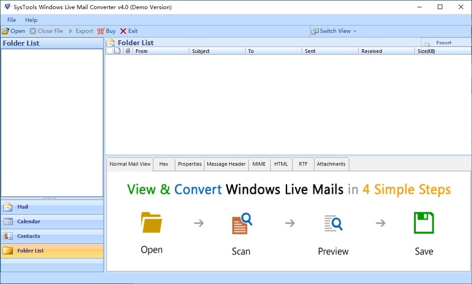Sort the mail list by the Subject column
Image resolution: width=472 pixels, height=284 pixels.
point(217,51)
